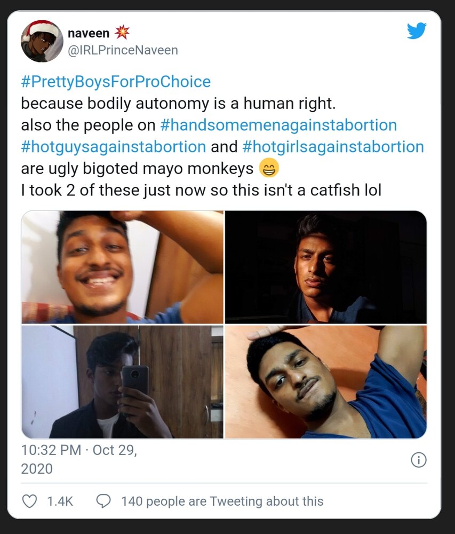The height and width of the screenshot is (534, 455).
Task: Open the #handsomemenagainstabortion hashtag
Action: click(x=278, y=125)
